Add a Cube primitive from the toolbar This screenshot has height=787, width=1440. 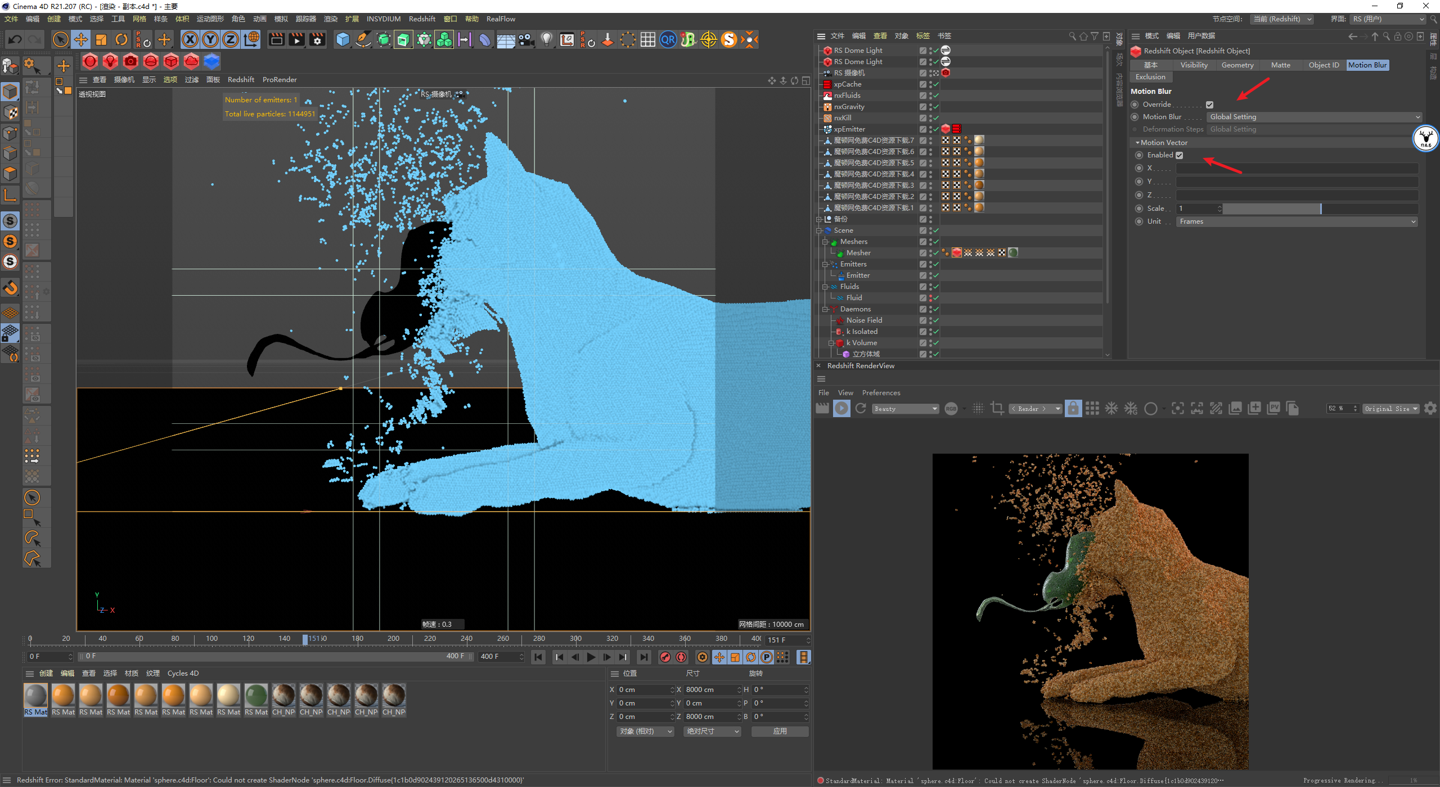point(343,39)
